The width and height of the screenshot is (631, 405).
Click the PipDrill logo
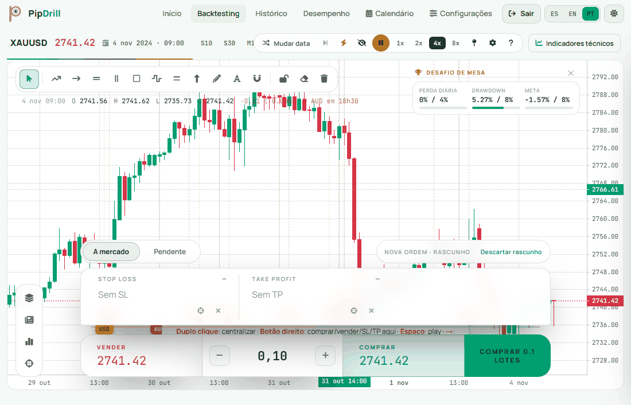click(34, 14)
